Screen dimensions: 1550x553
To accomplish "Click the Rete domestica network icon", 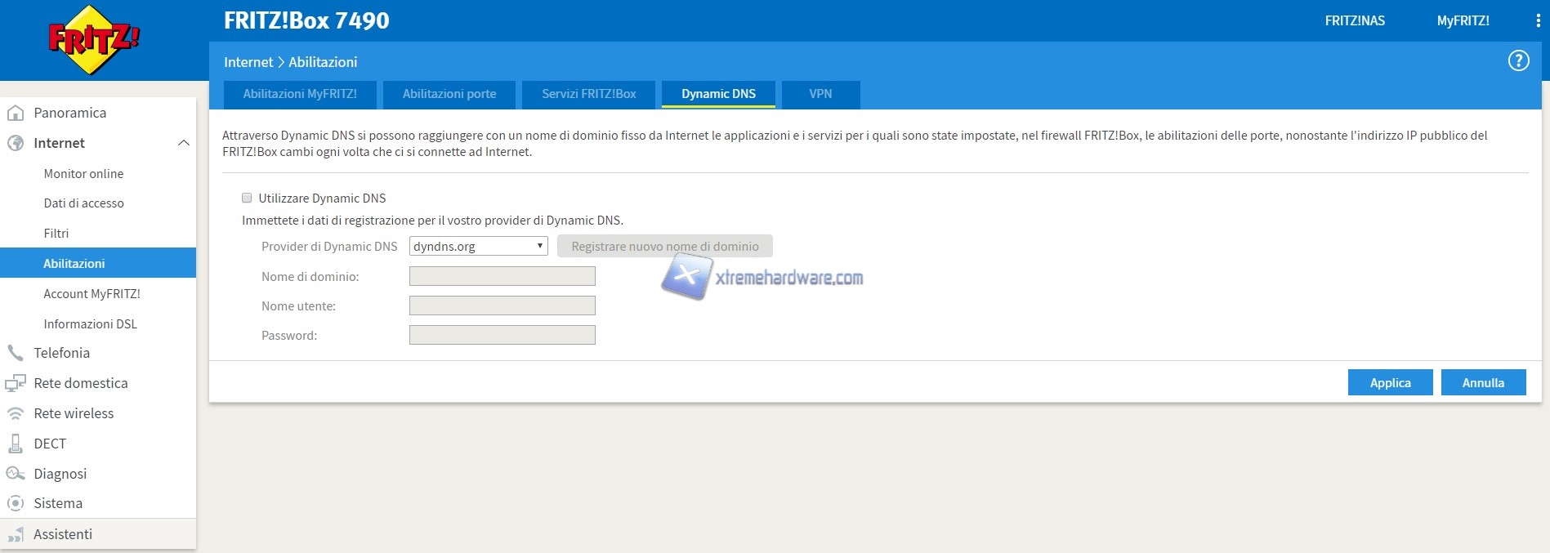I will [16, 383].
